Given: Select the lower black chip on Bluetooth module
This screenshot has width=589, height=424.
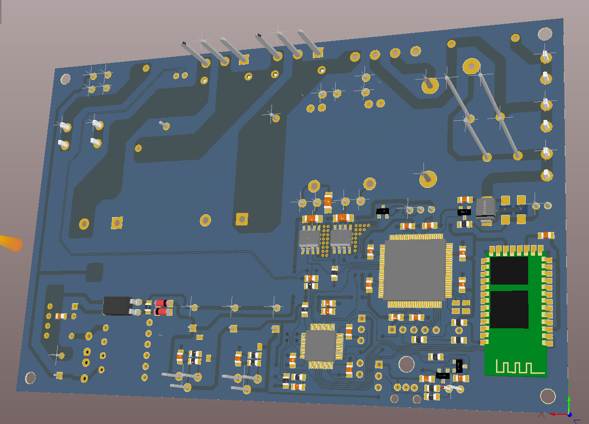Looking at the screenshot, I should (509, 309).
